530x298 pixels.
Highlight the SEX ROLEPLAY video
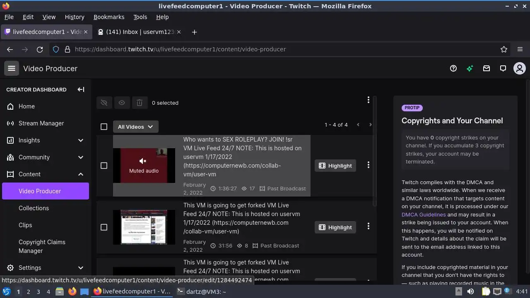[x=335, y=166]
